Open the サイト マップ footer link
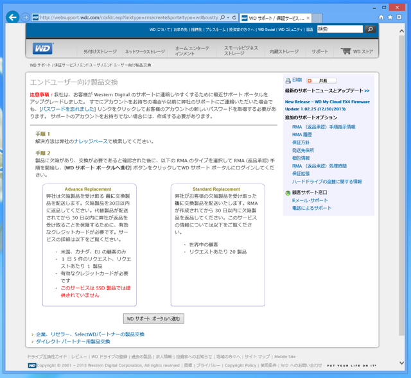Image resolution: width=411 pixels, height=378 pixels. coord(257,357)
